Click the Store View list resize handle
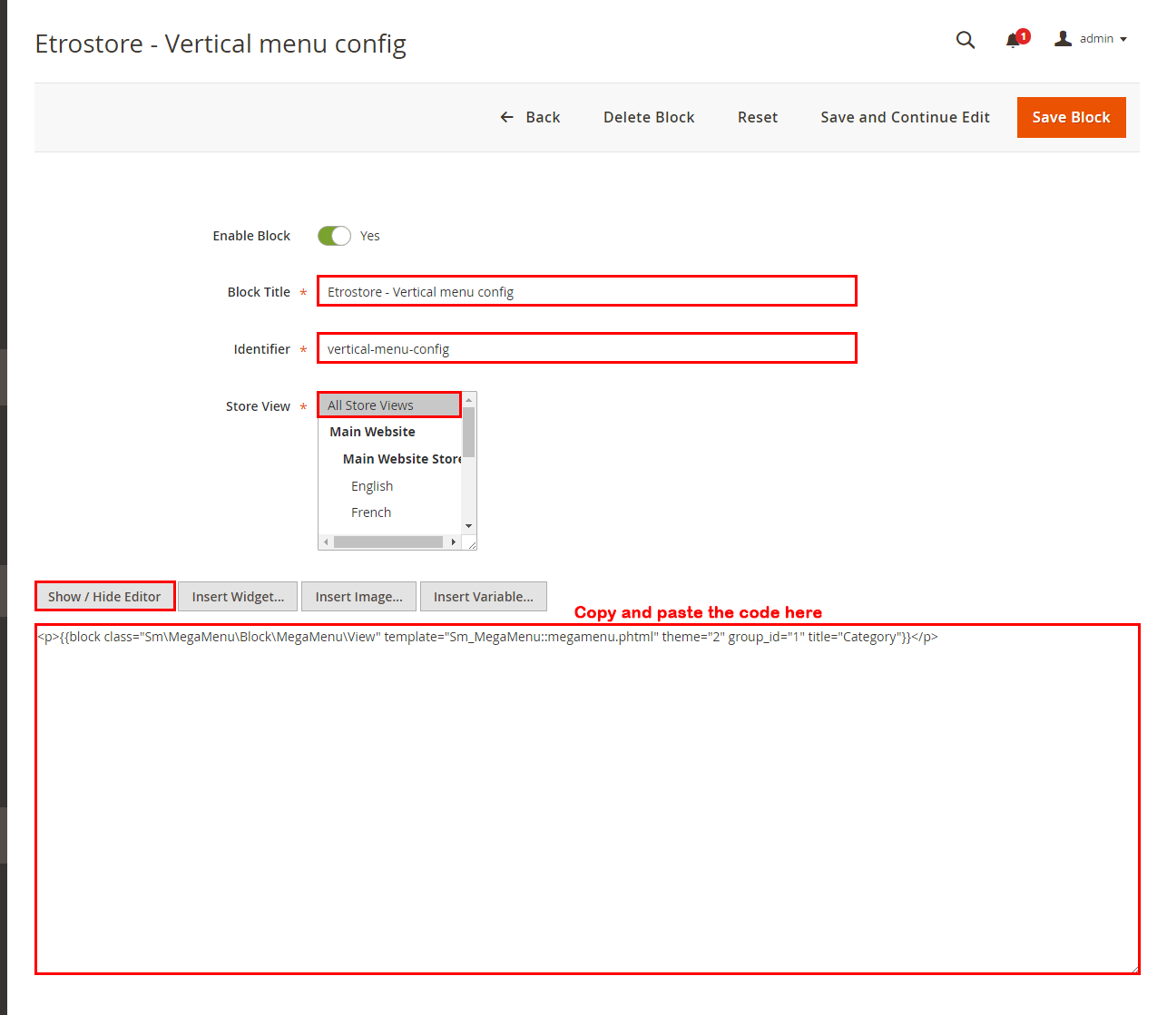This screenshot has height=1015, width=1167. point(470,543)
